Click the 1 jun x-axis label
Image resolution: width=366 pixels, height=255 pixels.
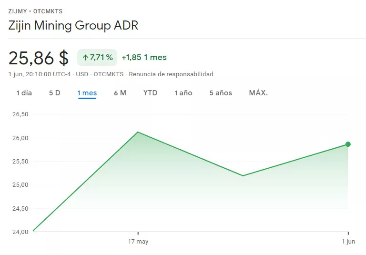(x=348, y=242)
